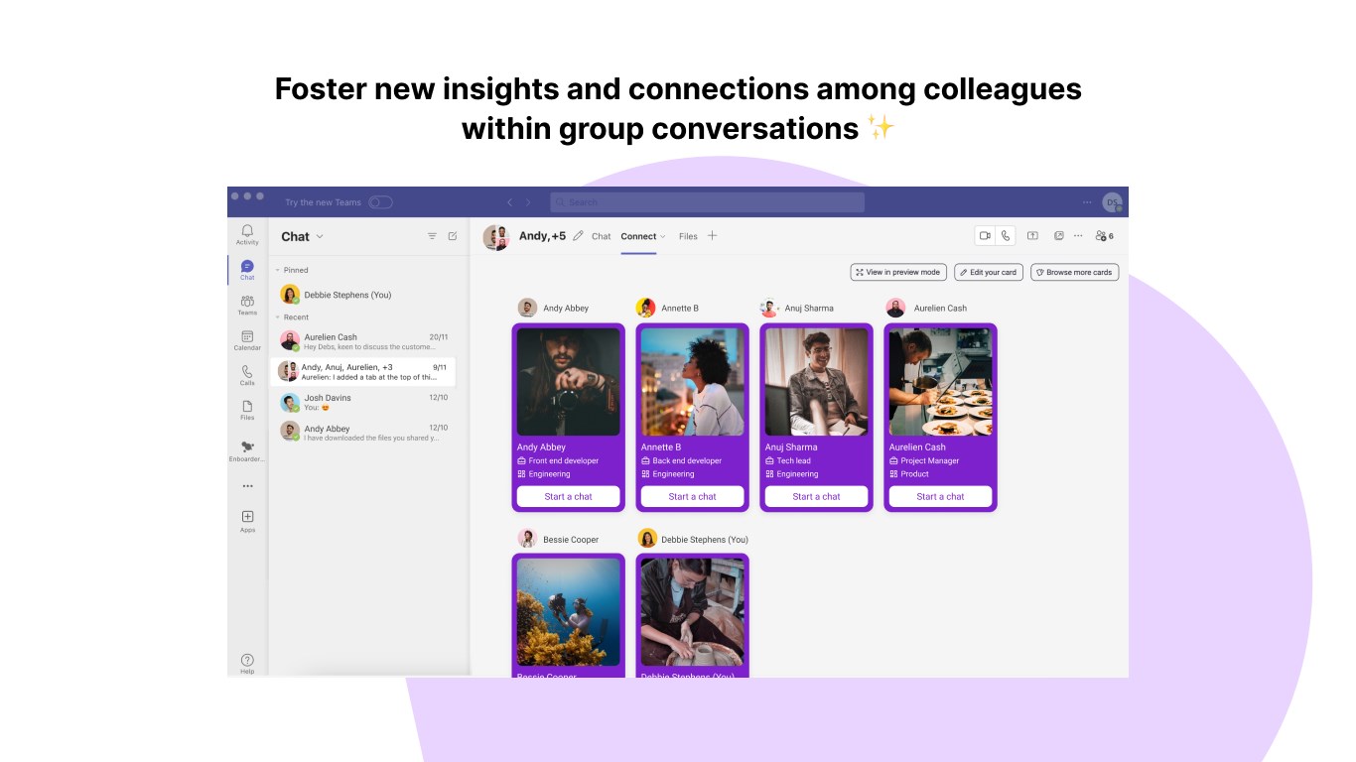This screenshot has height=762, width=1356.
Task: Collapse the Pinned chats section
Action: 278,270
